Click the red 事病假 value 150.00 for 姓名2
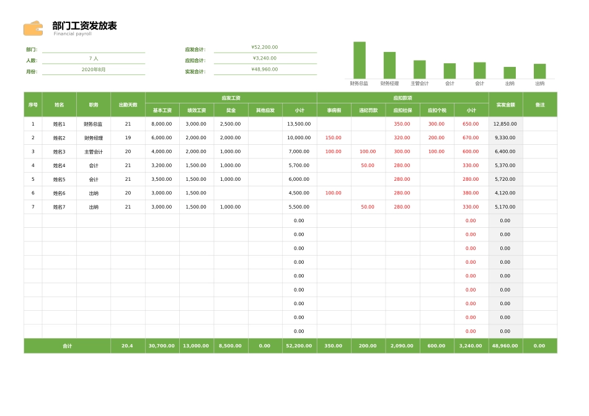This screenshot has width=589, height=416. (333, 137)
